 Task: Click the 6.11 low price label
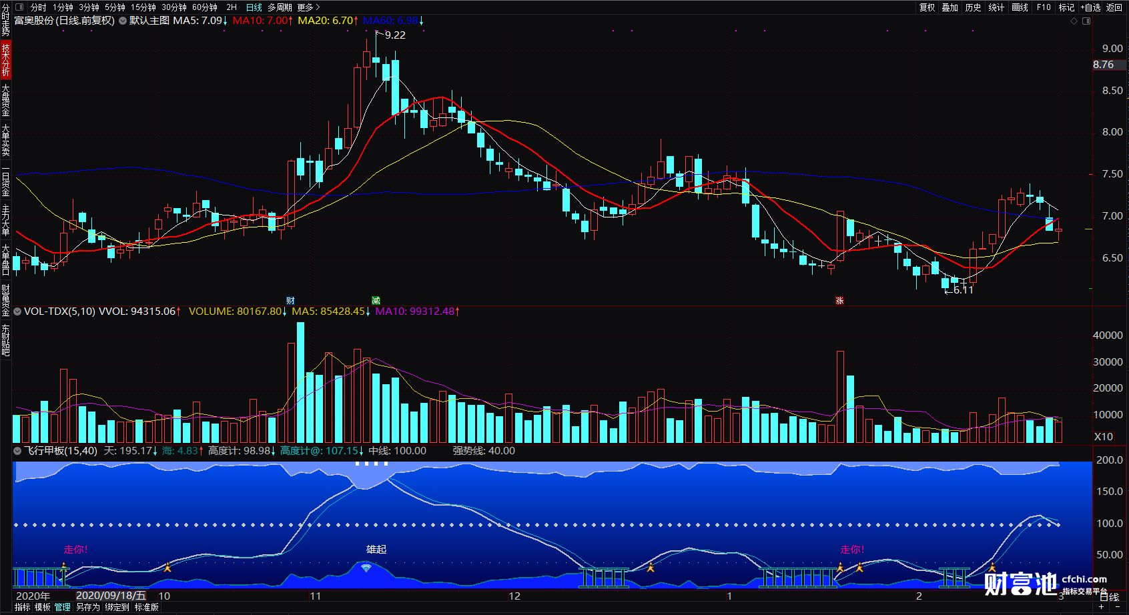coord(964,290)
